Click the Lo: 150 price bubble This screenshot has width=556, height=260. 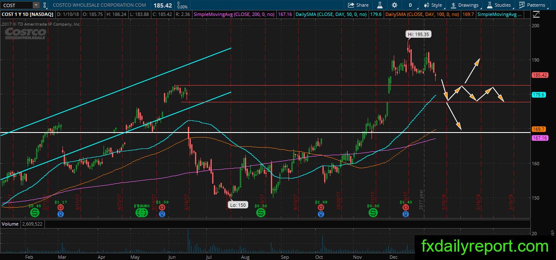click(x=237, y=205)
